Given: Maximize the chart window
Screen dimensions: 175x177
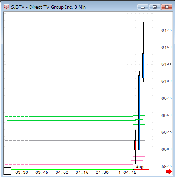Looking at the screenshot, I should [x=155, y=7].
